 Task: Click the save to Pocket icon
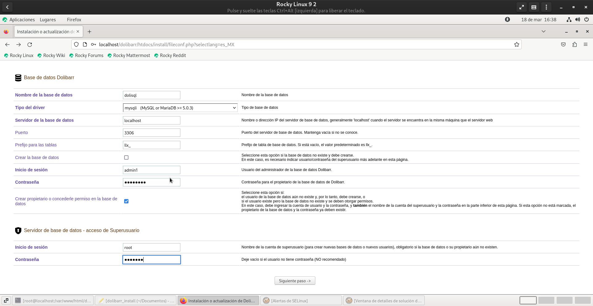coord(563,45)
